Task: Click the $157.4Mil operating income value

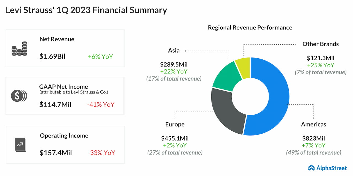Action: click(x=56, y=153)
